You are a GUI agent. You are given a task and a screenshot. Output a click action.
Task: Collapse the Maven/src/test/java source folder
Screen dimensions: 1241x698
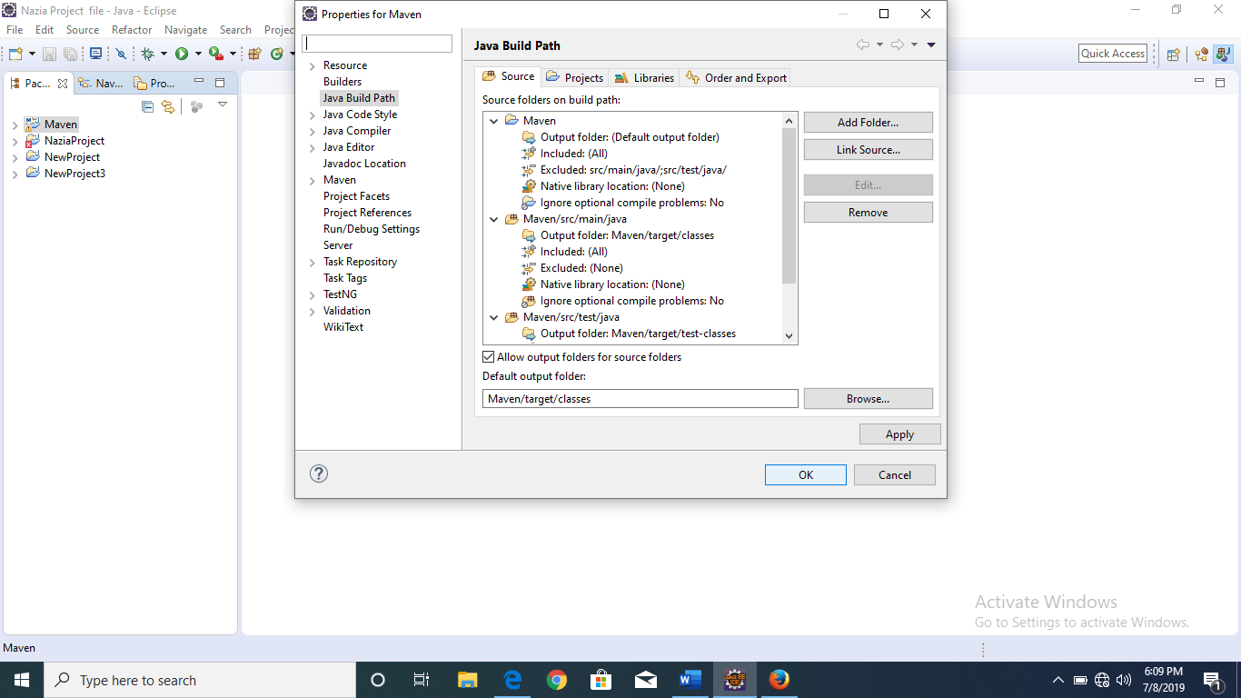click(x=494, y=317)
